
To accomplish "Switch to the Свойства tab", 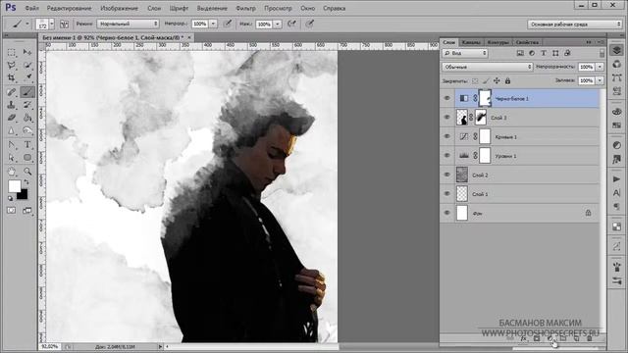I will pos(527,42).
